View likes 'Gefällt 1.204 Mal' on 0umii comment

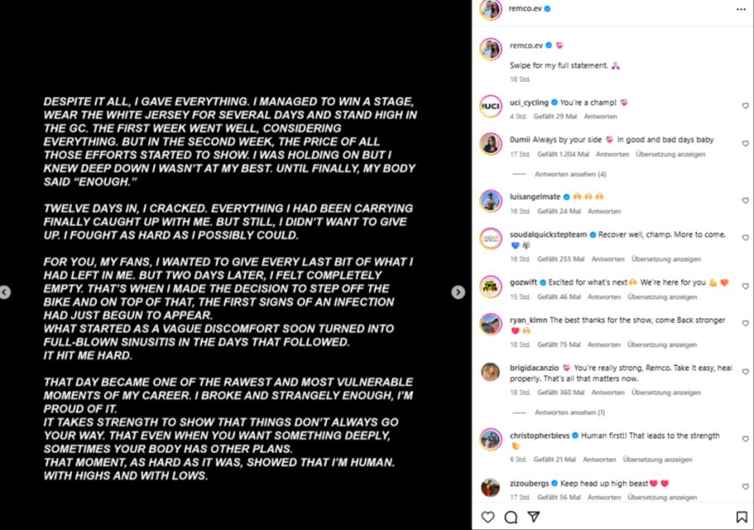(x=563, y=154)
